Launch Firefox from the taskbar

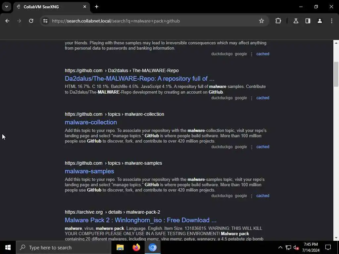[136, 247]
